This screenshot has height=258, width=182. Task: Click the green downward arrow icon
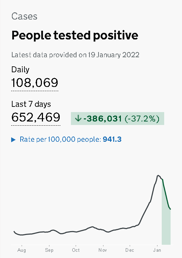(x=78, y=118)
